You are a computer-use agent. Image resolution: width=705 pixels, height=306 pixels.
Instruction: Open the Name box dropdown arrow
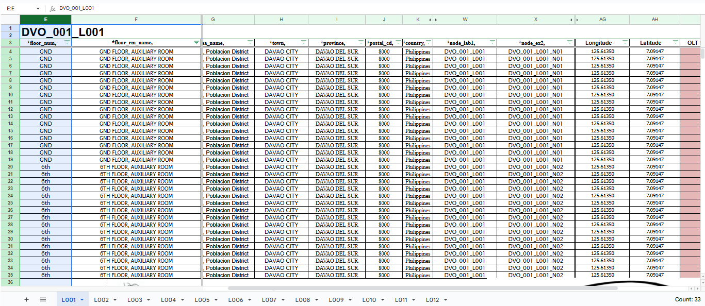[38, 8]
